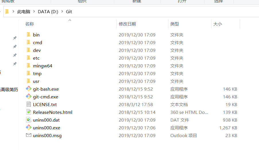Click the cmd folder icon
259x150 pixels.
point(28,42)
